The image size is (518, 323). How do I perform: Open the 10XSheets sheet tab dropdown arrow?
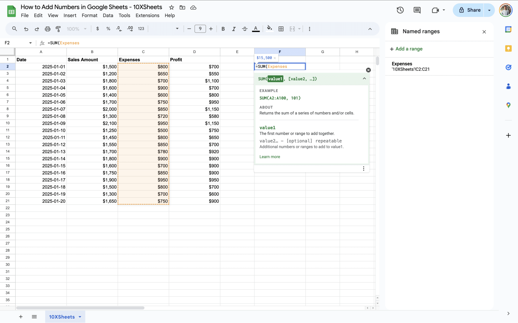coord(80,317)
